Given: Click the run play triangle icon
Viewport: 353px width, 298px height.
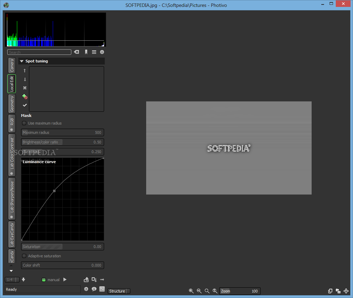Looking at the screenshot, I should coord(65,279).
